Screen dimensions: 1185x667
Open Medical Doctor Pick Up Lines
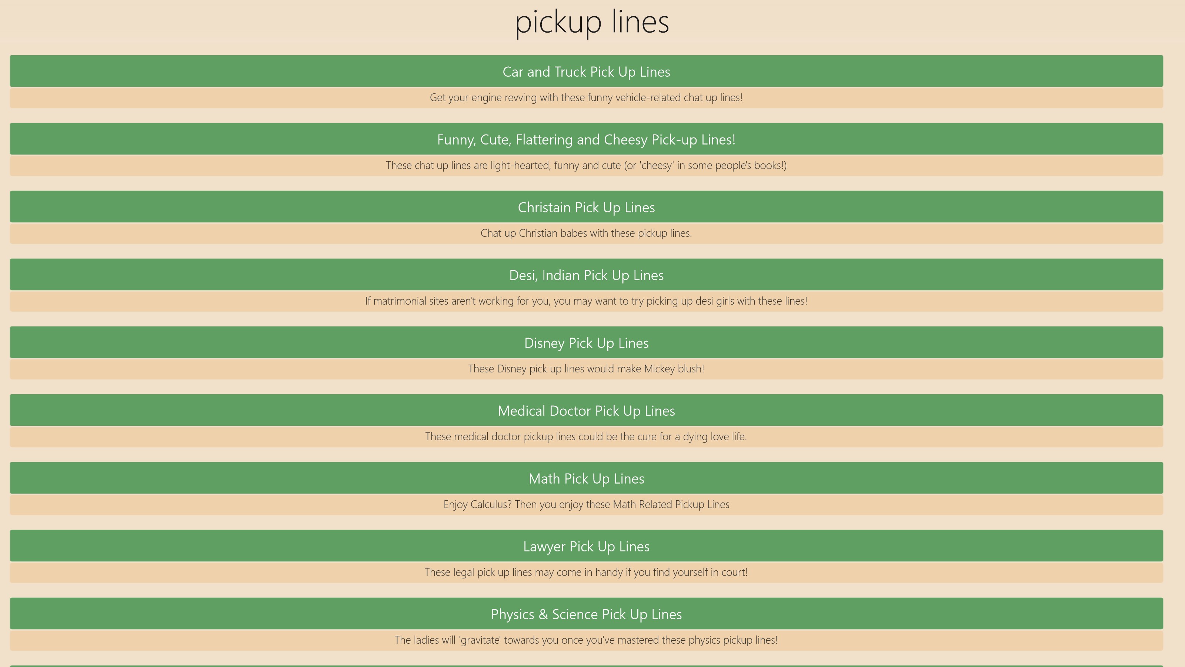click(586, 410)
